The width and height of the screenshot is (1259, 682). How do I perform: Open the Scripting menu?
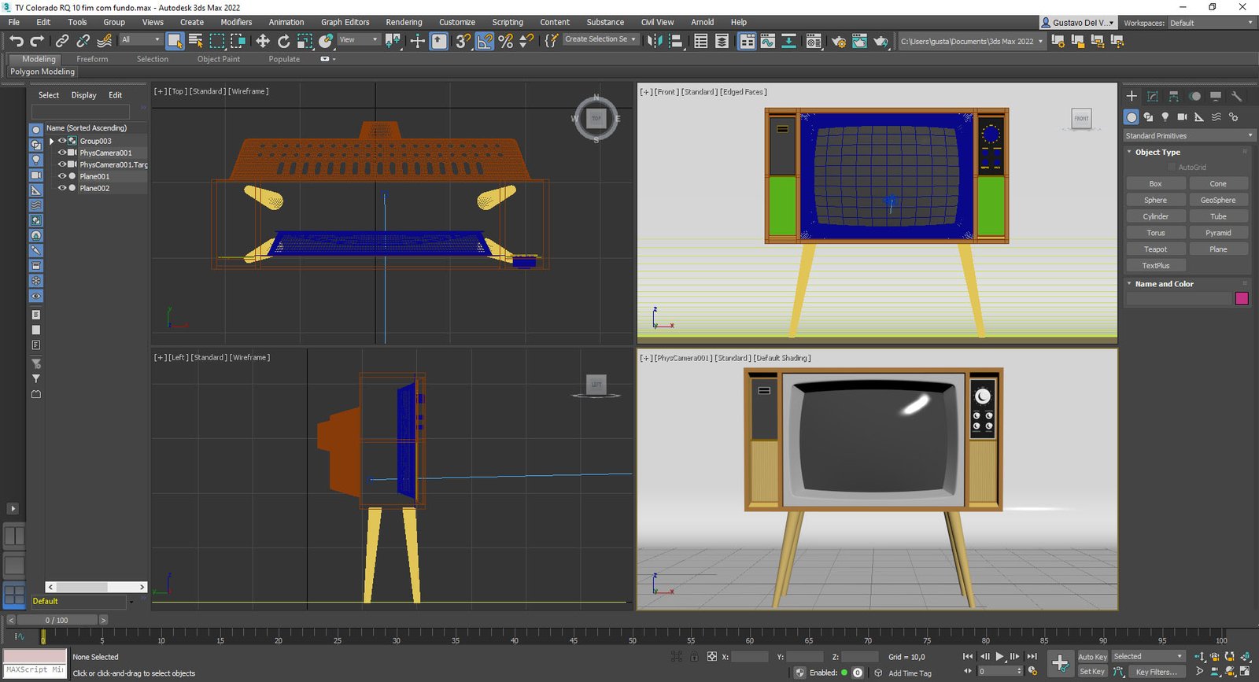click(x=508, y=22)
